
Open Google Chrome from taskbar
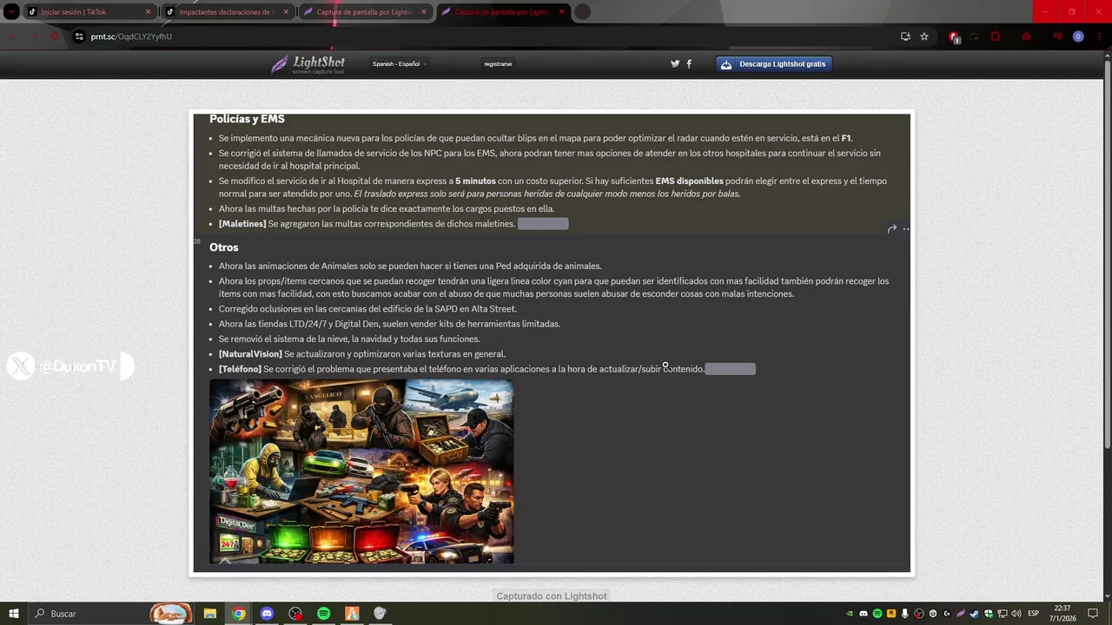[x=239, y=614]
